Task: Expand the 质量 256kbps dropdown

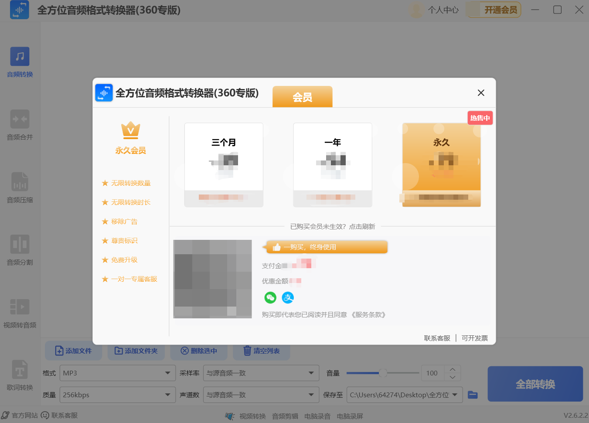Action: tap(117, 395)
